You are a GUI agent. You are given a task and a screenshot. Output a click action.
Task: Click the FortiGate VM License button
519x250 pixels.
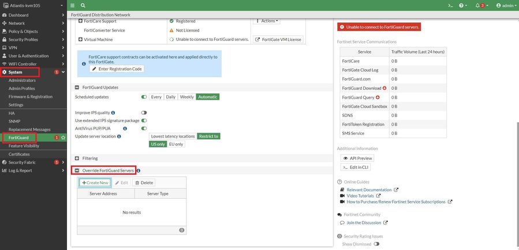278,39
